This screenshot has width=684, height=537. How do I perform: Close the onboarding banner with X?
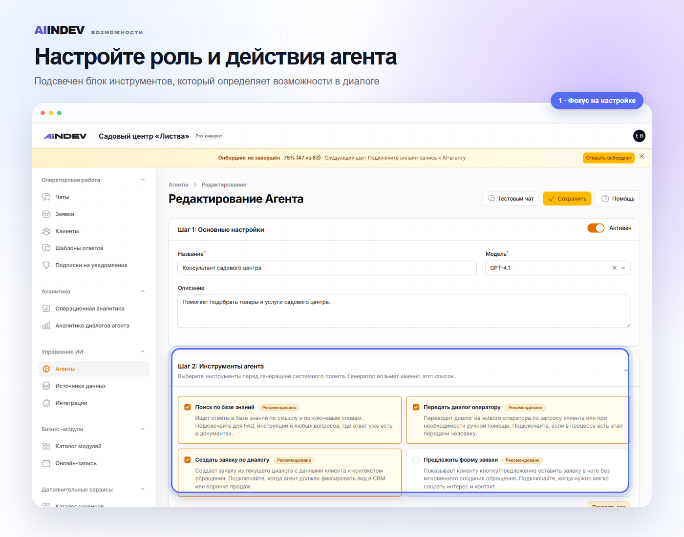pyautogui.click(x=642, y=157)
